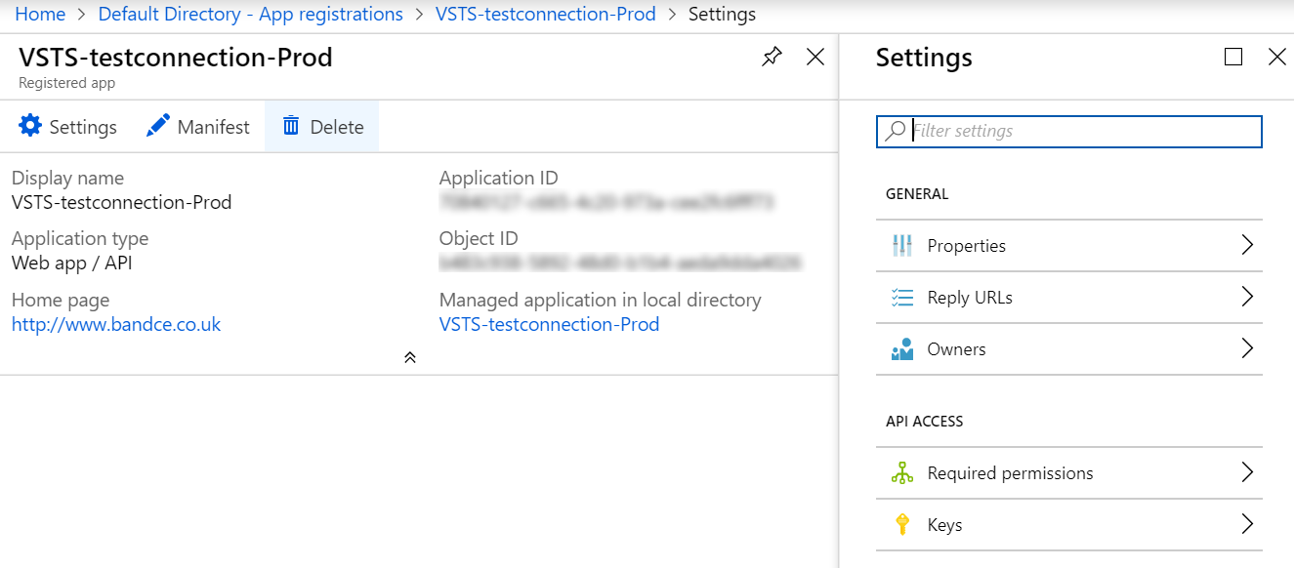The image size is (1295, 568).
Task: Click the Settings blade title
Action: pos(924,58)
